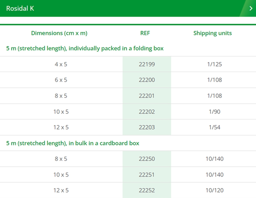Select REF number 22199

pyautogui.click(x=147, y=64)
